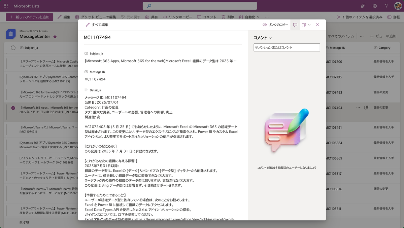Select the MC1107200 cell in background list

(x=334, y=62)
